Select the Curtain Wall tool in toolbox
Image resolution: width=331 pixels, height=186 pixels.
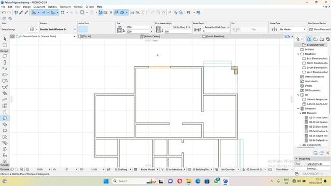(x=5, y=105)
